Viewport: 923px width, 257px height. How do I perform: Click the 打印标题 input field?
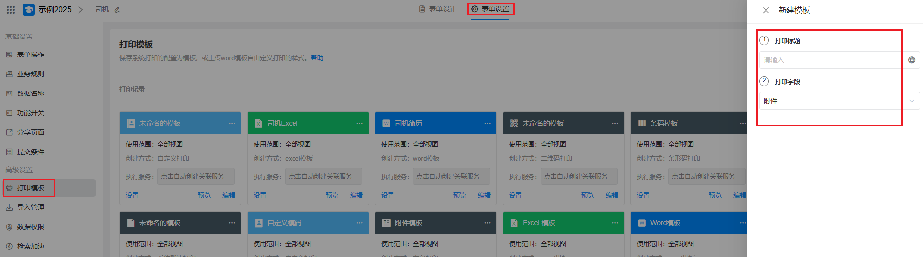tap(830, 60)
